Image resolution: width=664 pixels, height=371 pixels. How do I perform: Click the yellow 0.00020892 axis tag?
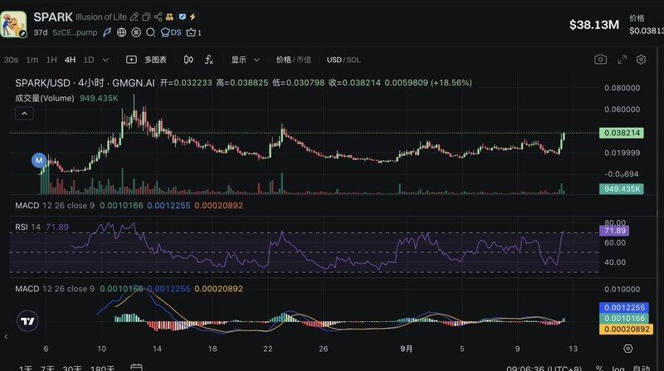626,329
